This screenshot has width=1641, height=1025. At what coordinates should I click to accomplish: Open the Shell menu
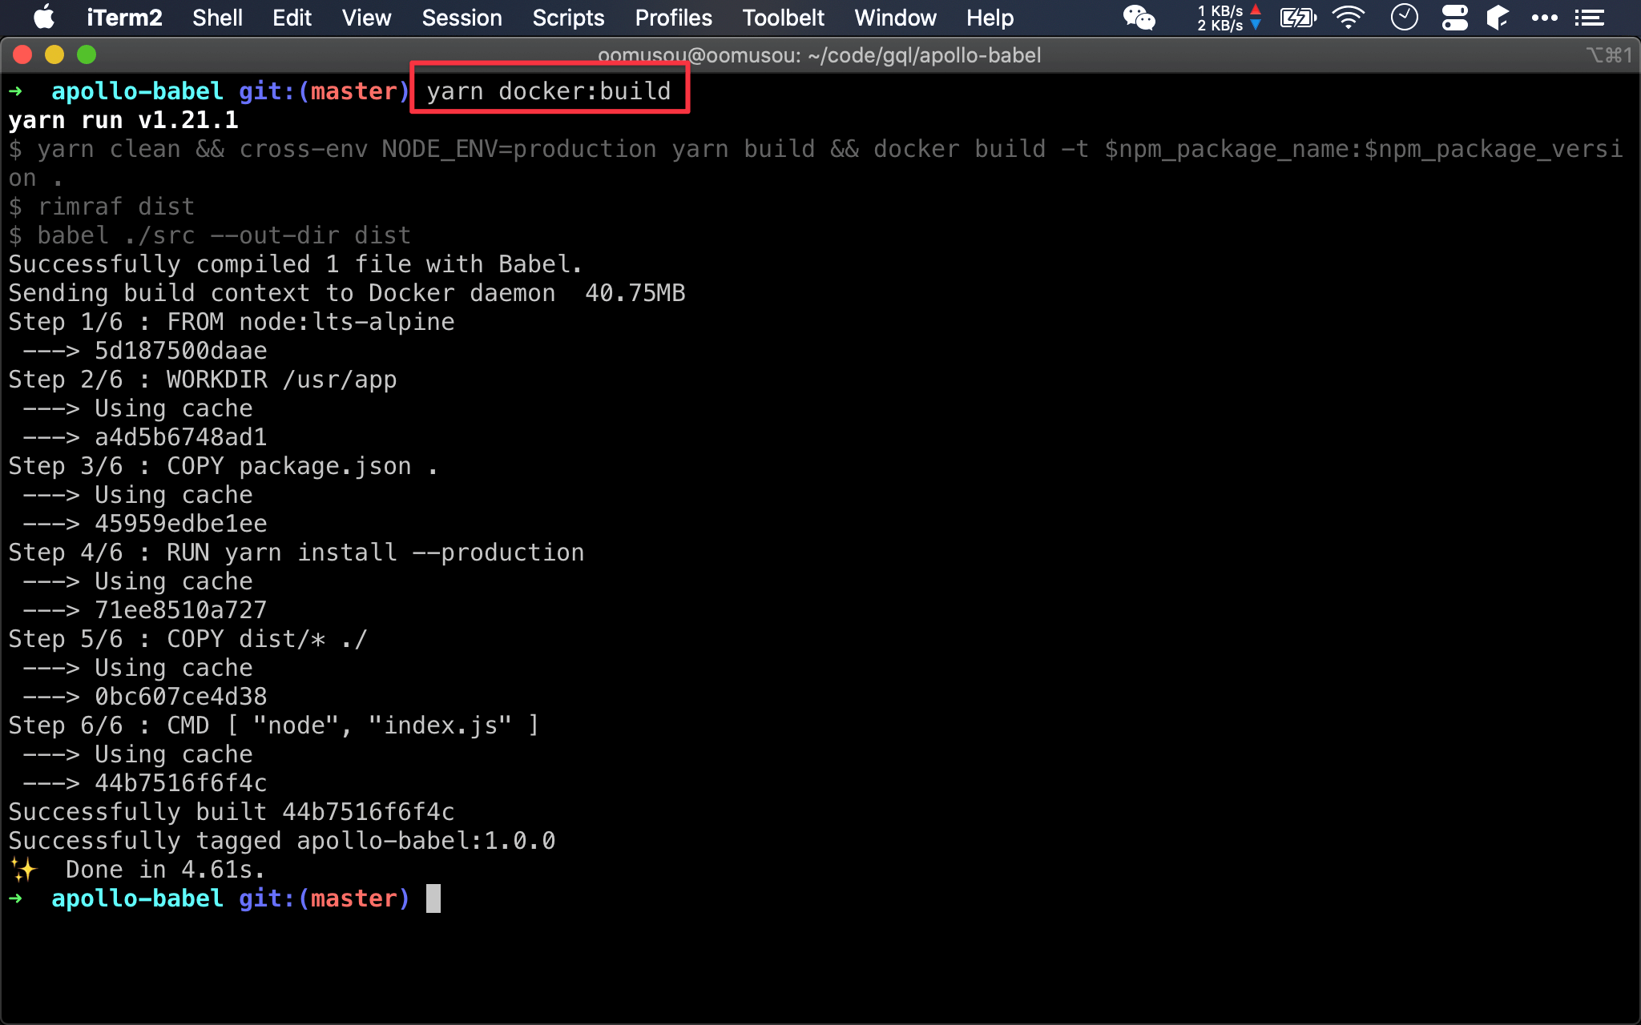[217, 18]
